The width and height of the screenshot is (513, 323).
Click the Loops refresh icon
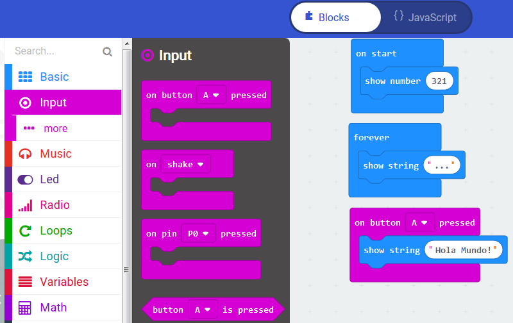(x=25, y=231)
